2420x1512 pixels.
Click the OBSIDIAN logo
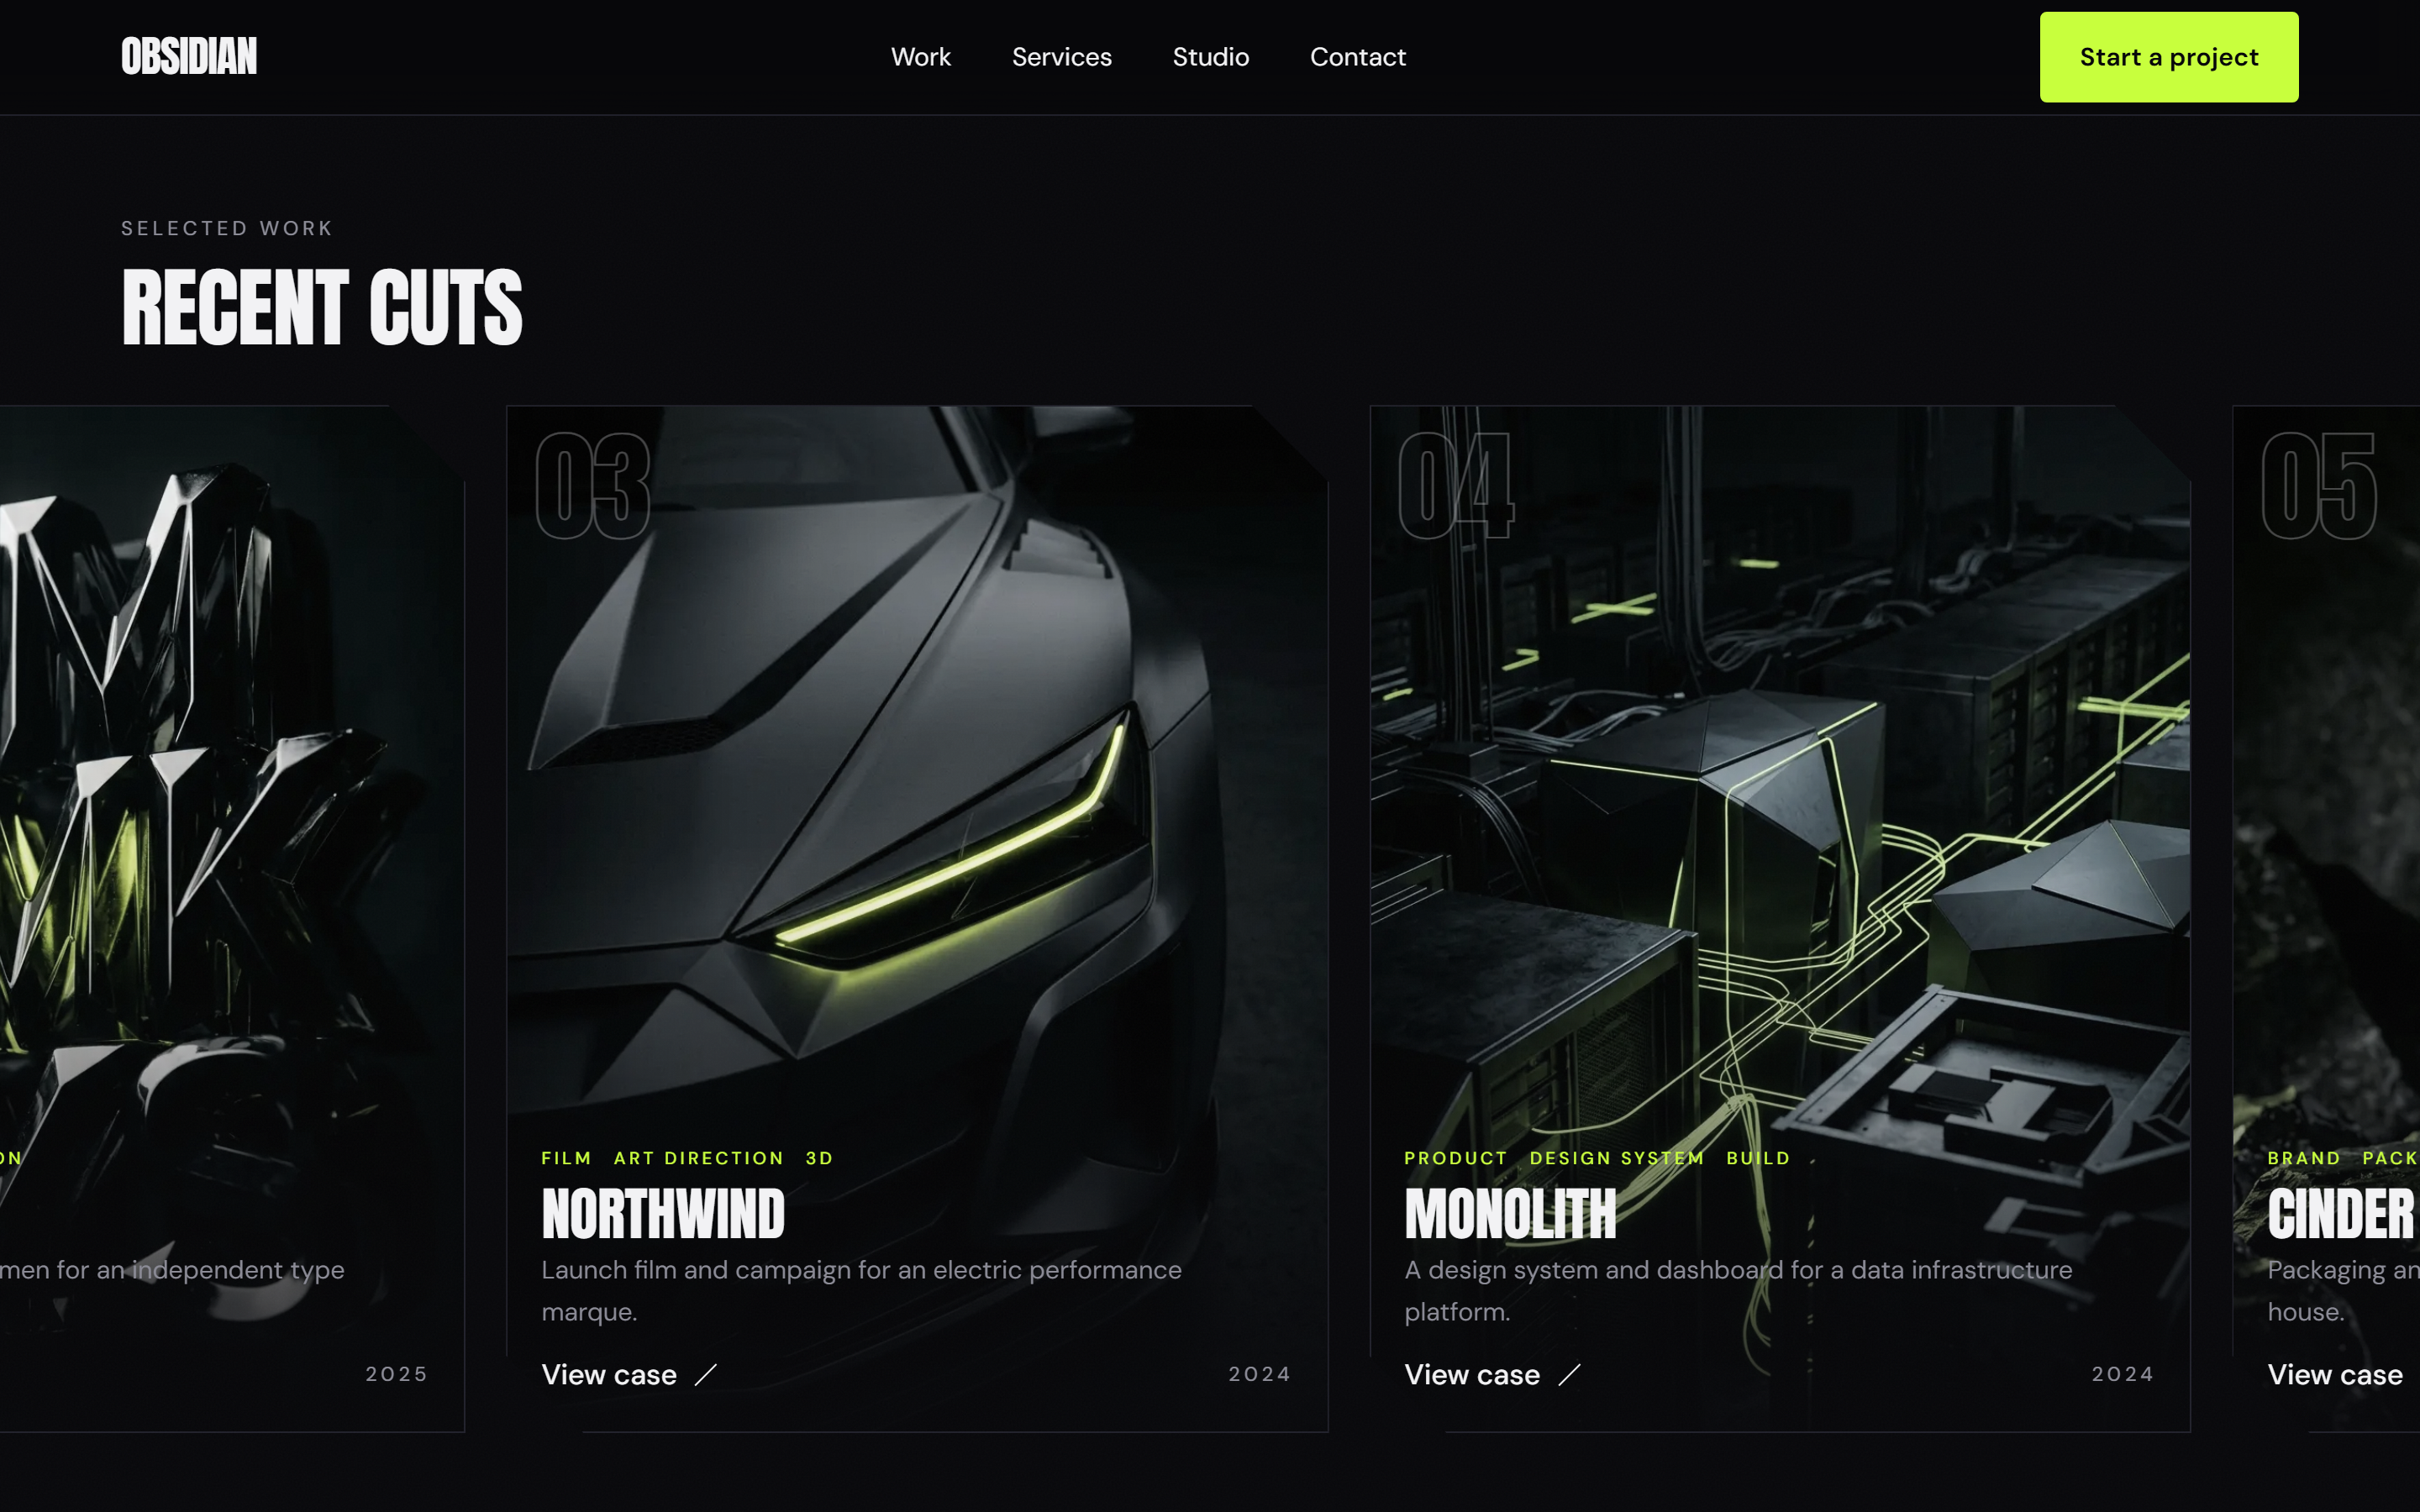click(189, 57)
